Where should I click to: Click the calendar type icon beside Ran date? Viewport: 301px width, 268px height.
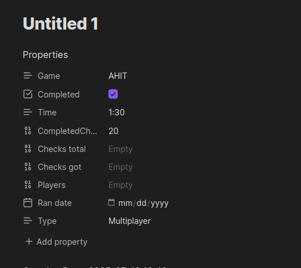(x=28, y=203)
